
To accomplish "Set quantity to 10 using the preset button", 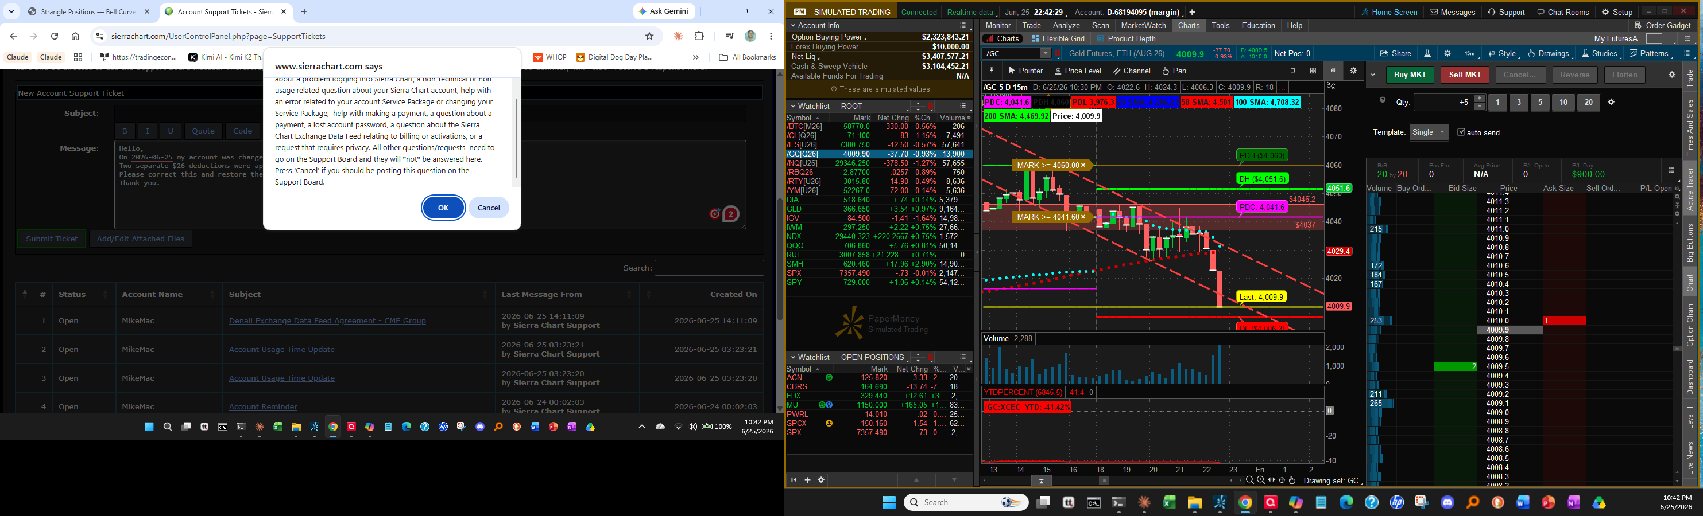I will click(x=1563, y=102).
